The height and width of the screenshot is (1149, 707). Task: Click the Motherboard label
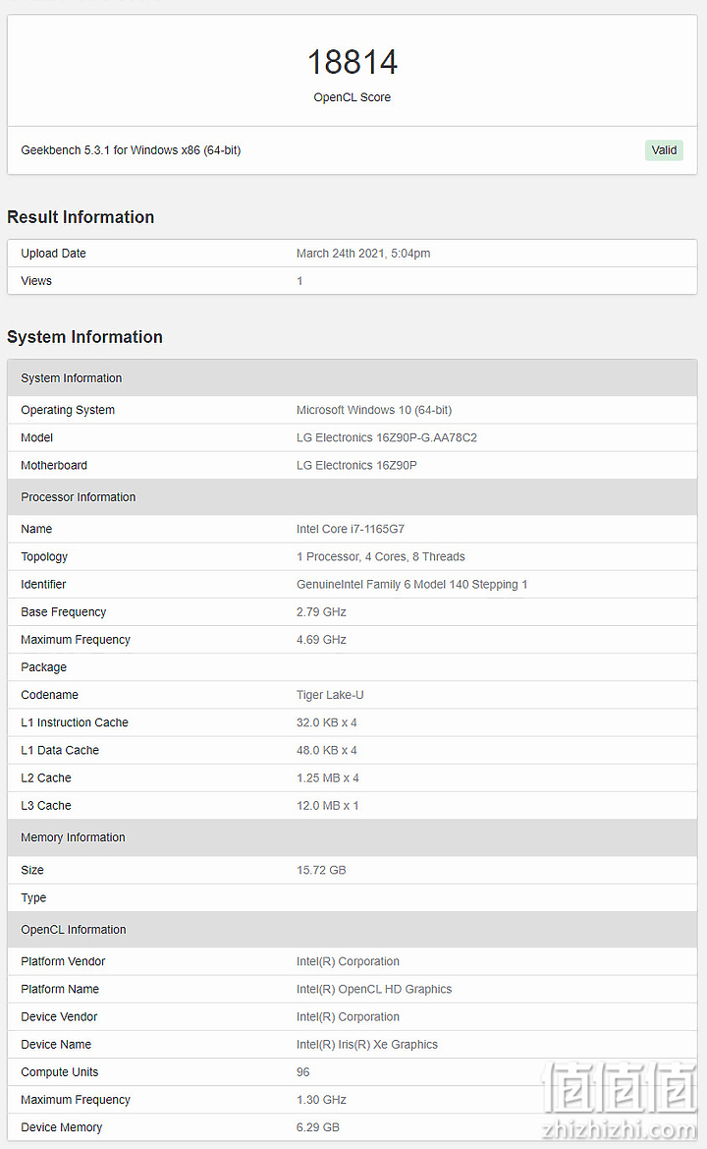click(54, 466)
